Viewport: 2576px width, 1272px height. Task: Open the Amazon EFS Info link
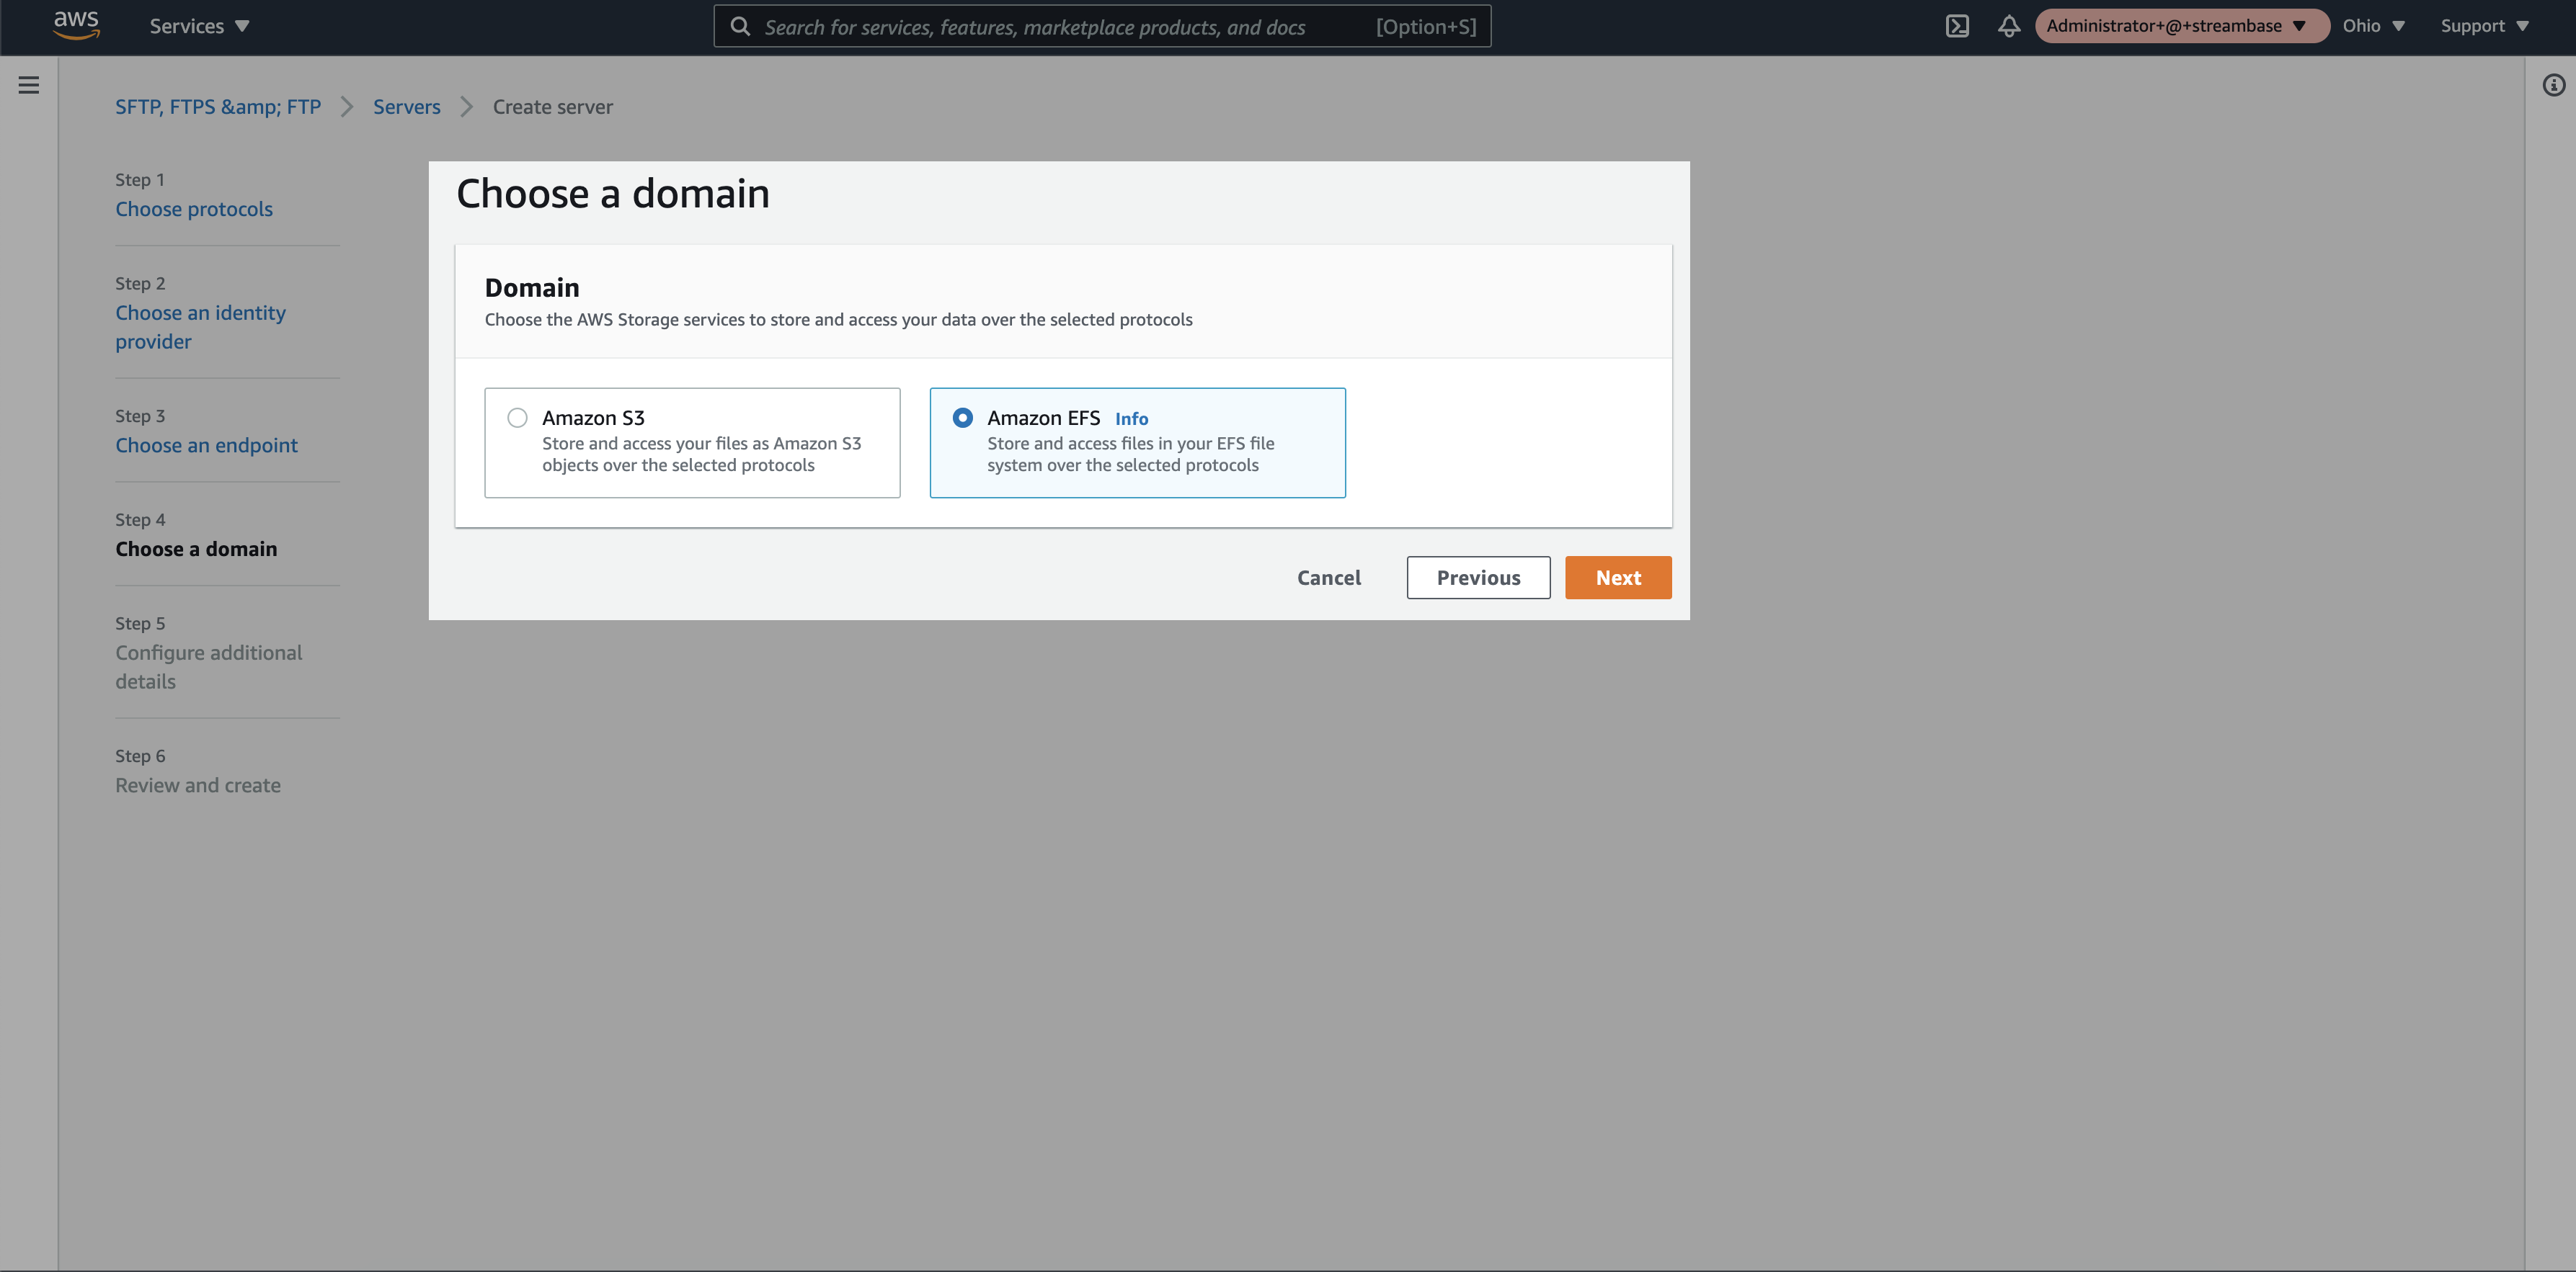click(x=1131, y=418)
